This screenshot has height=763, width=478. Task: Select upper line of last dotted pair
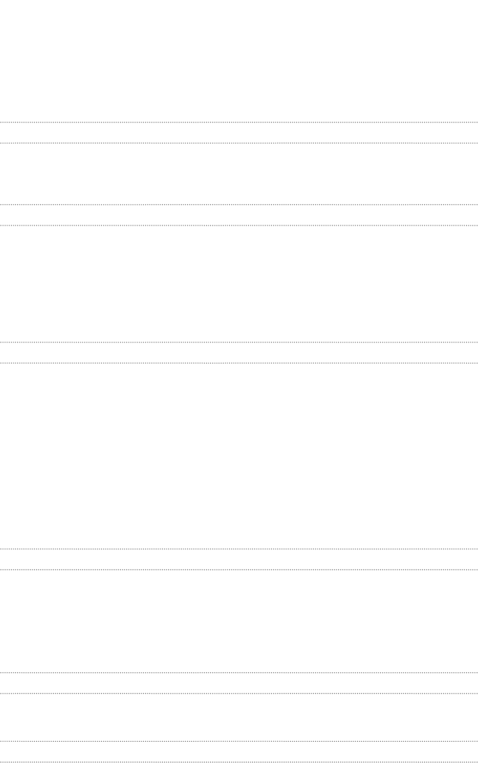click(x=239, y=741)
